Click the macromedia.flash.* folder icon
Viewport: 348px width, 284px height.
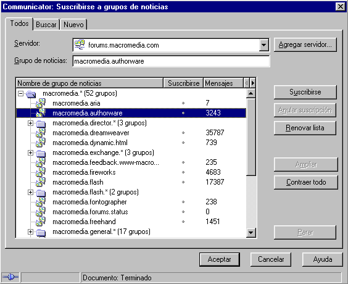[41, 193]
